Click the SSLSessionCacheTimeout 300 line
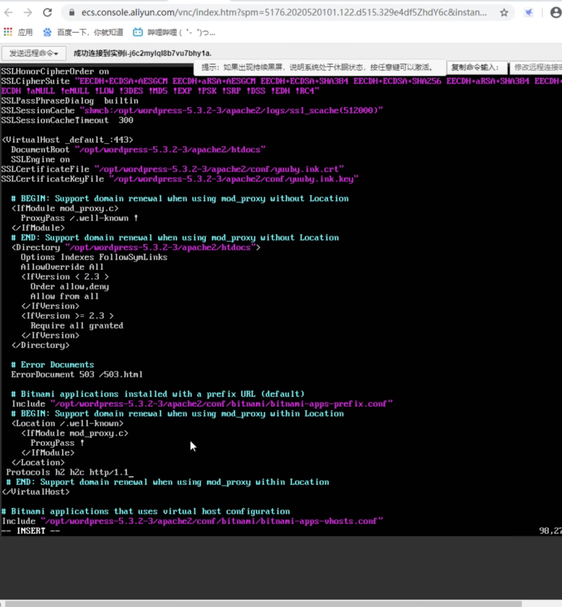The width and height of the screenshot is (562, 607). coord(68,120)
